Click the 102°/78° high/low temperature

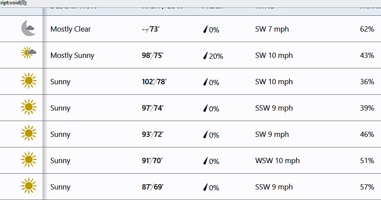(x=154, y=82)
